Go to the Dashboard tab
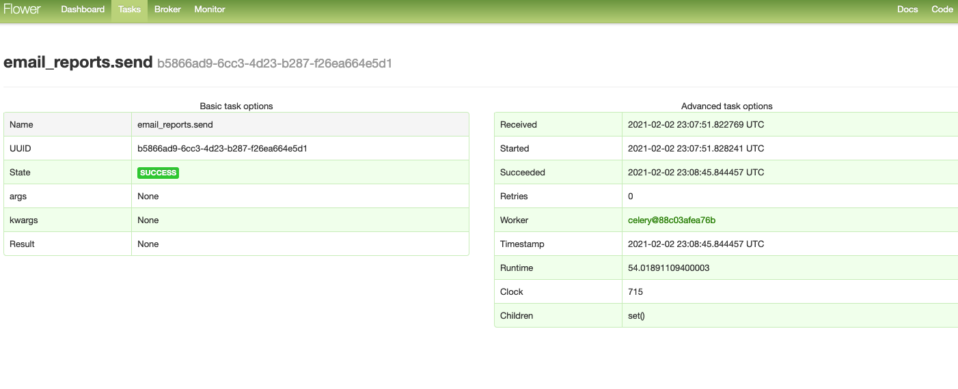 [x=83, y=10]
